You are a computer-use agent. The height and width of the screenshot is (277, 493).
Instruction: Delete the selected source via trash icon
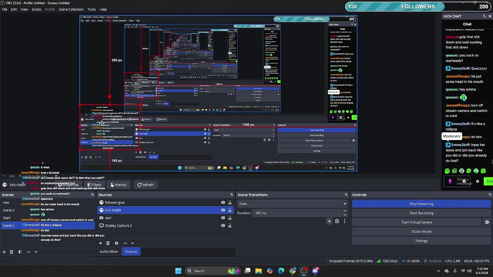pyautogui.click(x=108, y=243)
